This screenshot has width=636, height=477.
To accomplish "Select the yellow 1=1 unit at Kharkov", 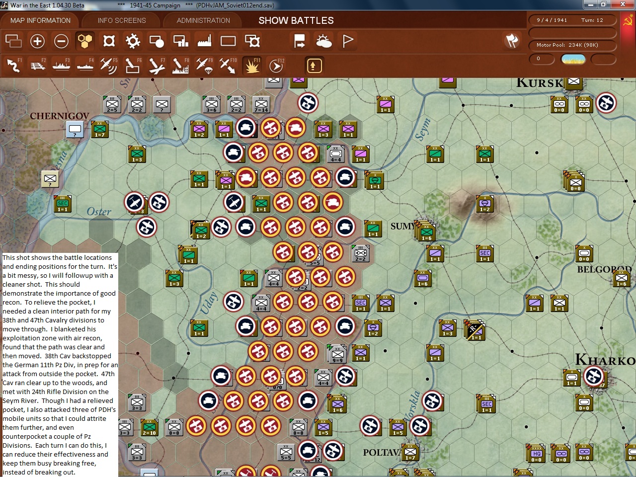I will [572, 378].
